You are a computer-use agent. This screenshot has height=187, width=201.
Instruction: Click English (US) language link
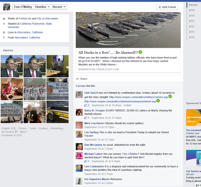9,128
